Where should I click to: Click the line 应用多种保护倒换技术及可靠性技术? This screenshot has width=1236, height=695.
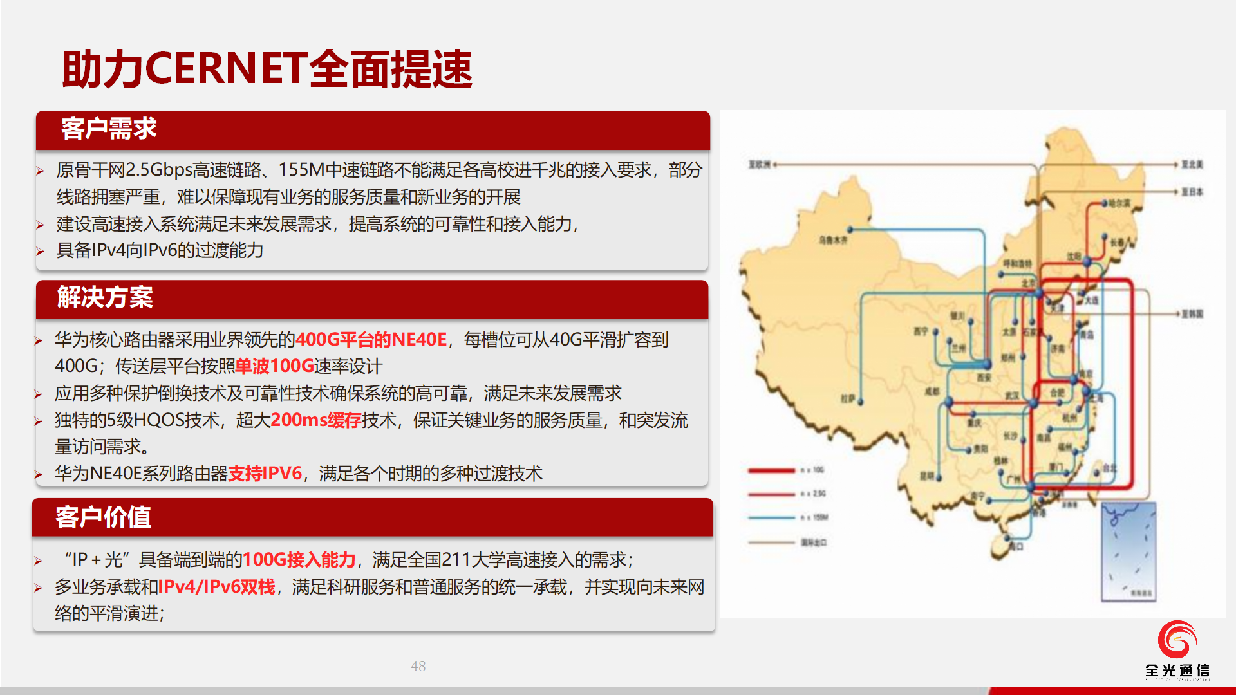(338, 393)
